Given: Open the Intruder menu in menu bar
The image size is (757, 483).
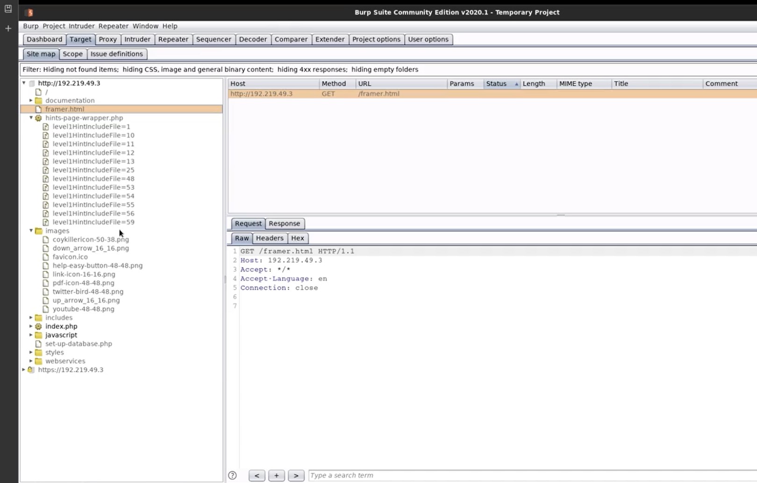Looking at the screenshot, I should pos(81,26).
